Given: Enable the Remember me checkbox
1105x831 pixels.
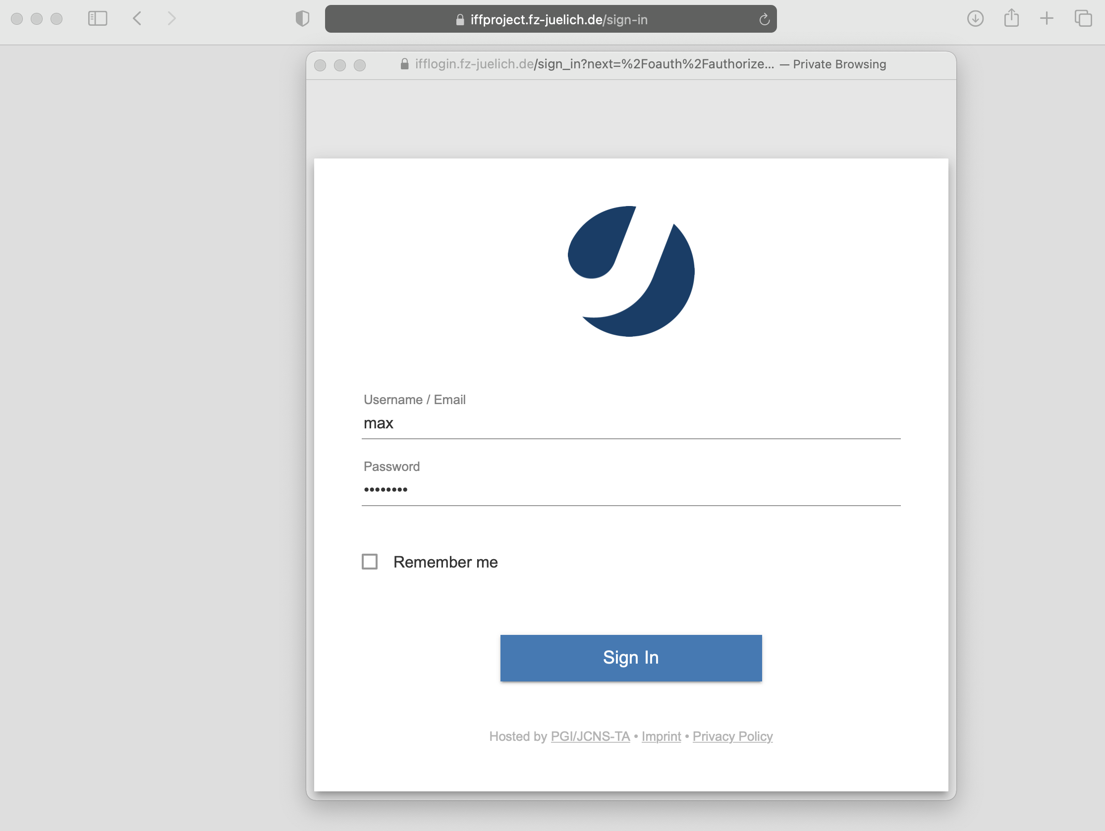Looking at the screenshot, I should [370, 562].
